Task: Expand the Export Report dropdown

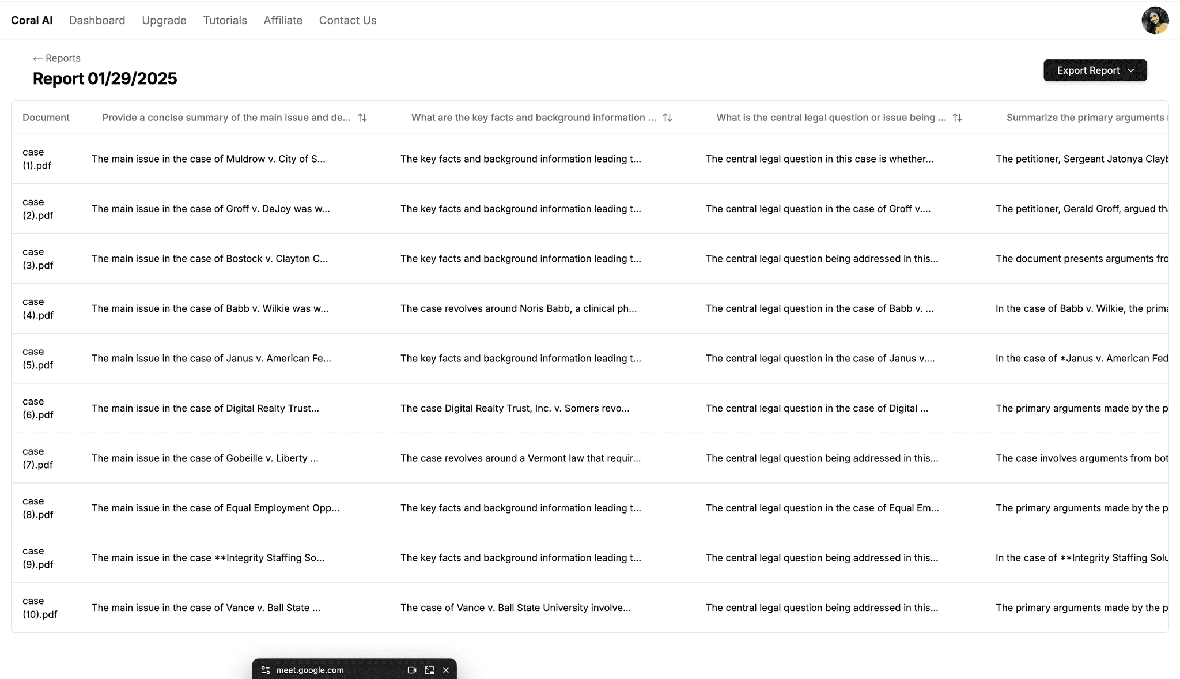Action: tap(1095, 70)
